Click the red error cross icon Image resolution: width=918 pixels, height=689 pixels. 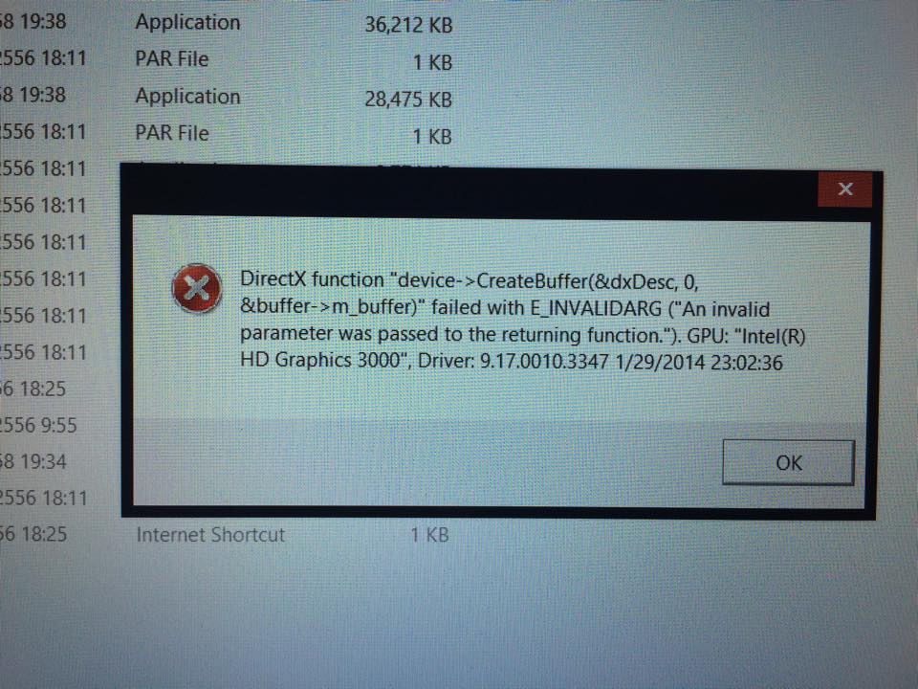tap(197, 288)
